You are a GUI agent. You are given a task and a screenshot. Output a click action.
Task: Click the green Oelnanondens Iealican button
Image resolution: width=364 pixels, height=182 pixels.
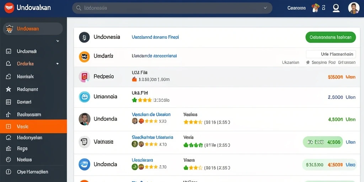click(x=331, y=37)
